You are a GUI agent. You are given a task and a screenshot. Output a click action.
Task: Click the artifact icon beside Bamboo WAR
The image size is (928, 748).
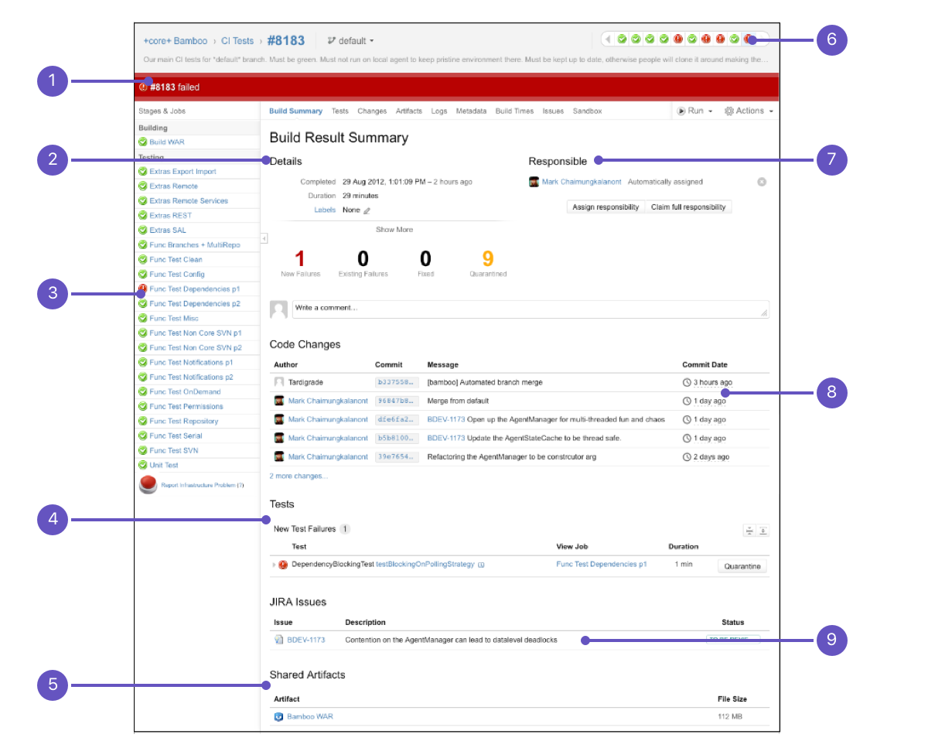[x=279, y=717]
